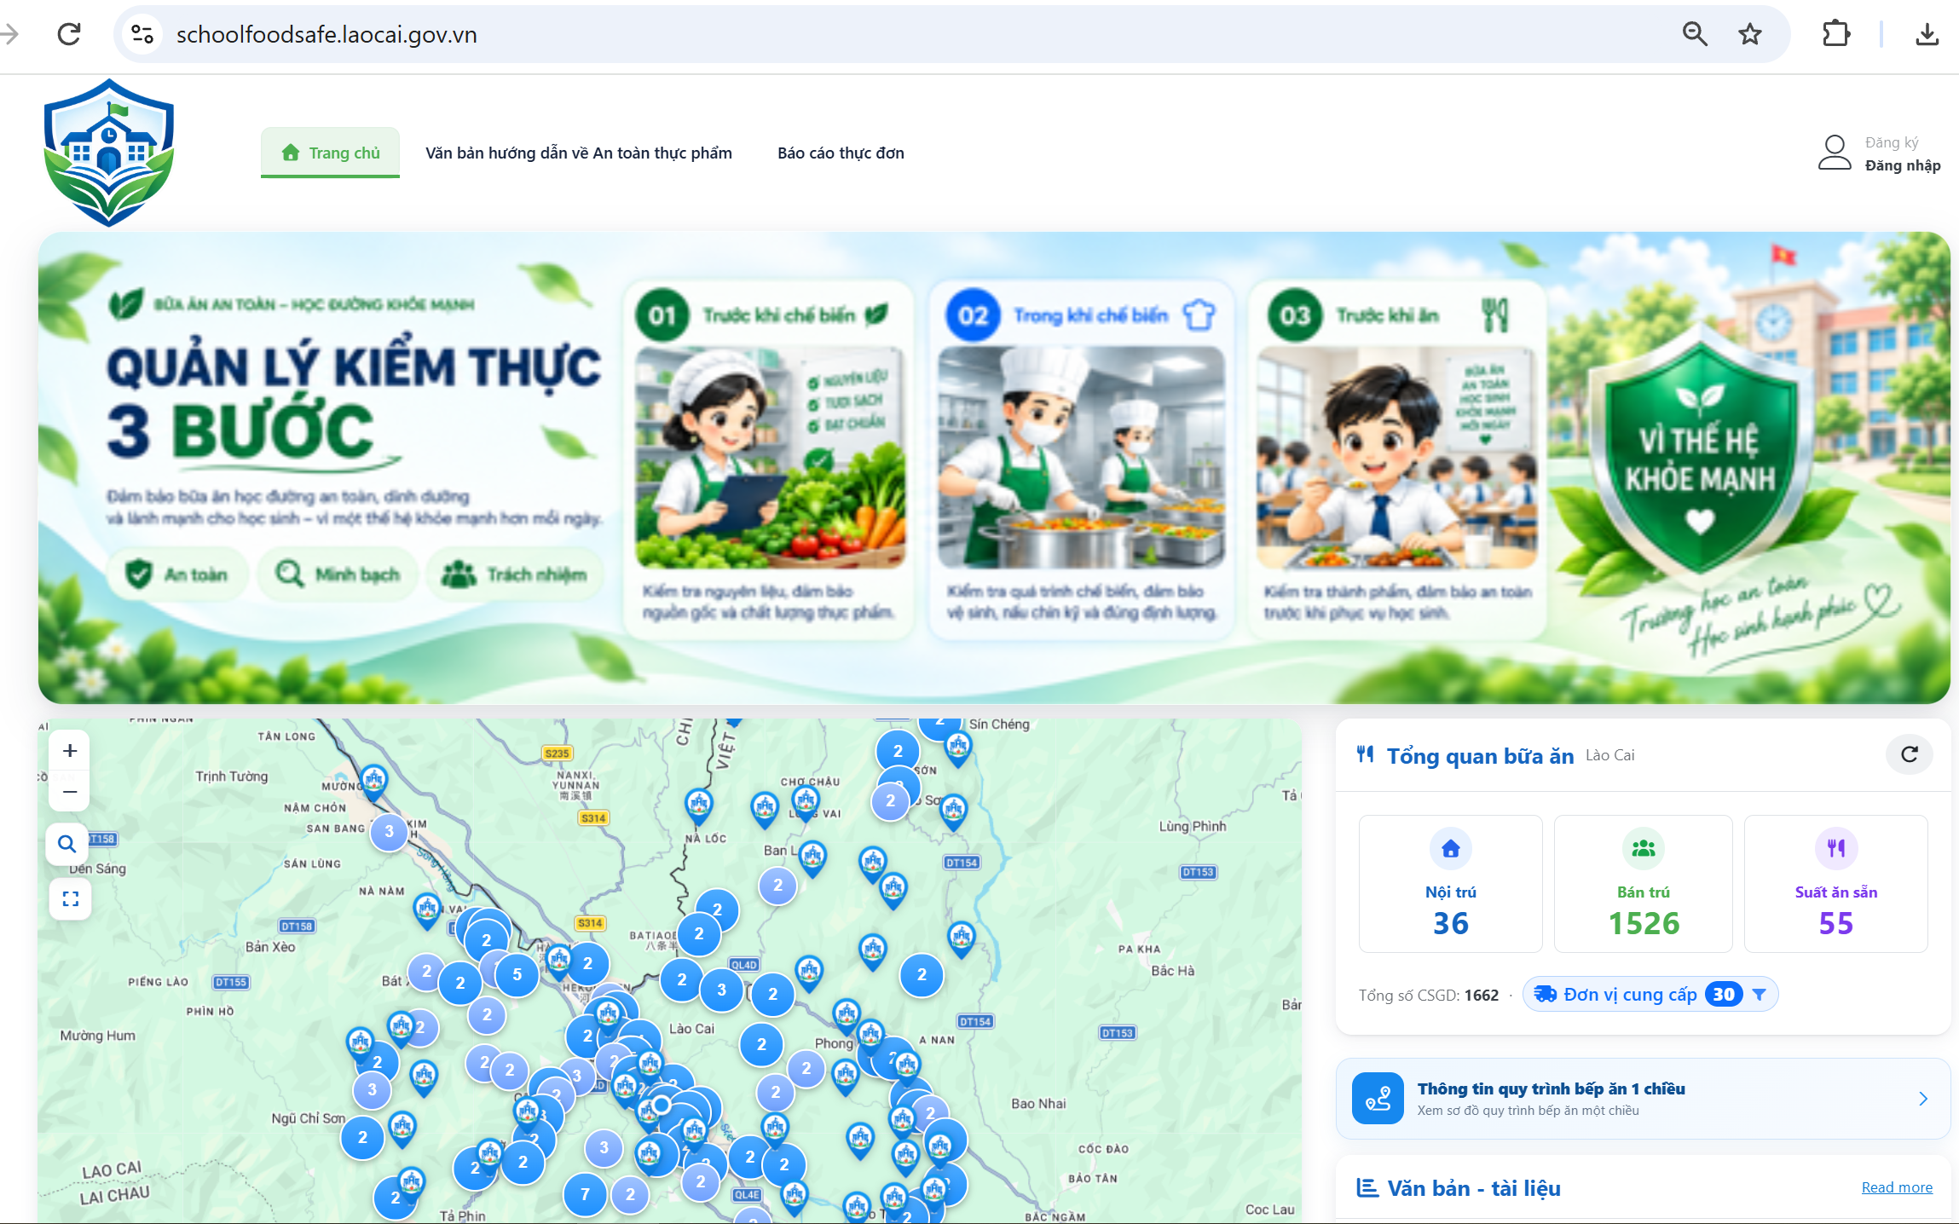Click the browser address bar URL

coord(326,34)
